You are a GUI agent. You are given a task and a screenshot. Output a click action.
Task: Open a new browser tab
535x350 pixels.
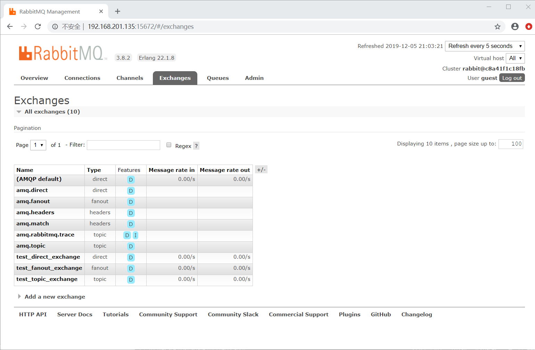[x=117, y=11]
